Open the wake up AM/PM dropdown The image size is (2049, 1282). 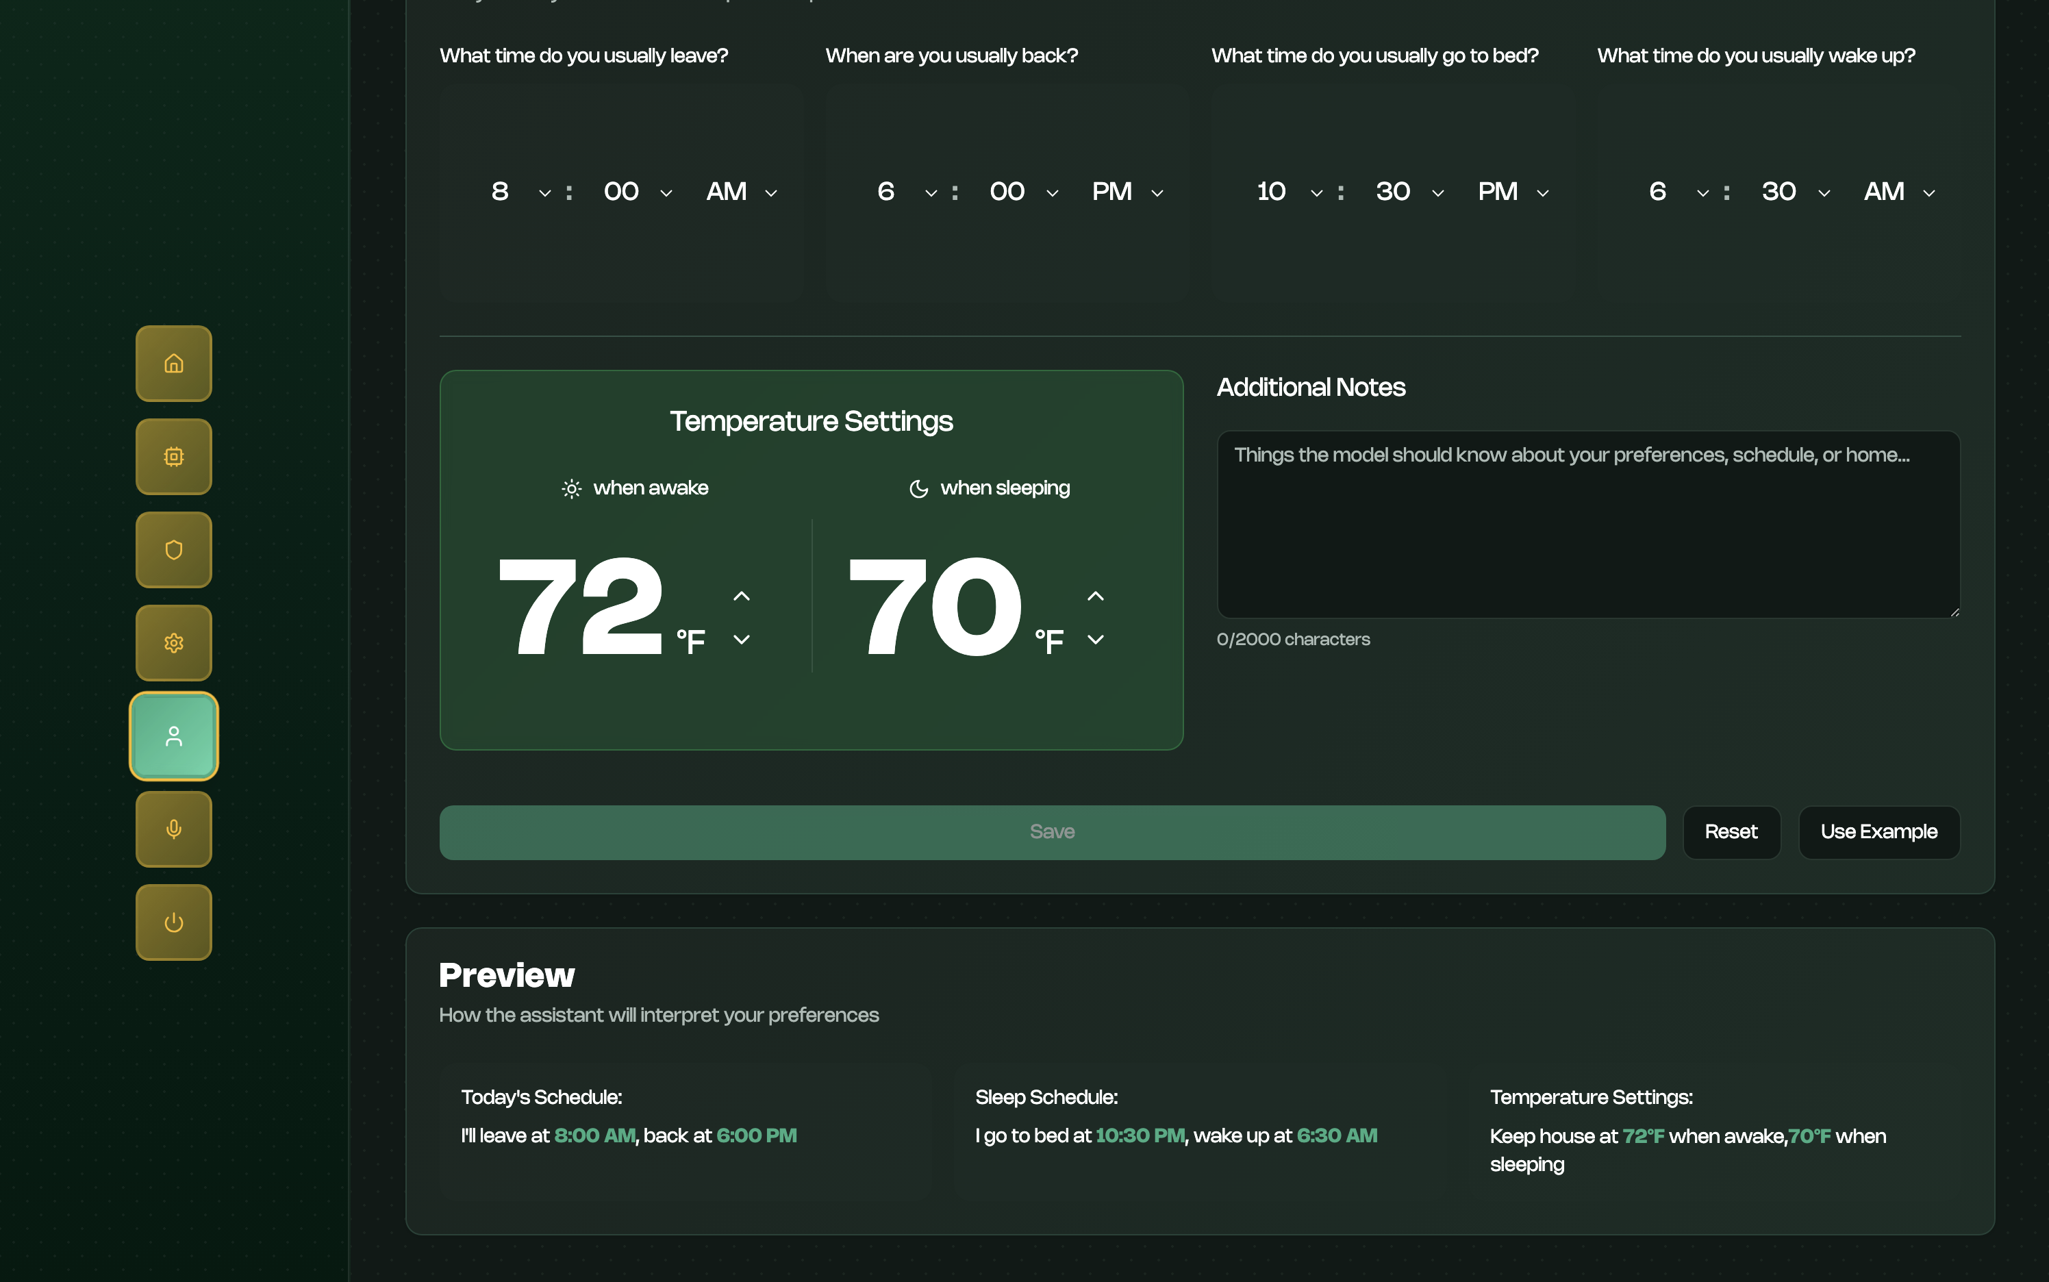pyautogui.click(x=1900, y=192)
